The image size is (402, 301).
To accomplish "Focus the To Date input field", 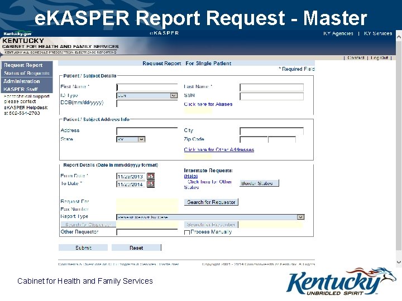I will (x=131, y=185).
